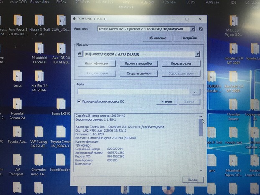The image size is (260, 195).
Task: Toggle the Проверка/корректировка КС checkbox
Action: pos(79,101)
